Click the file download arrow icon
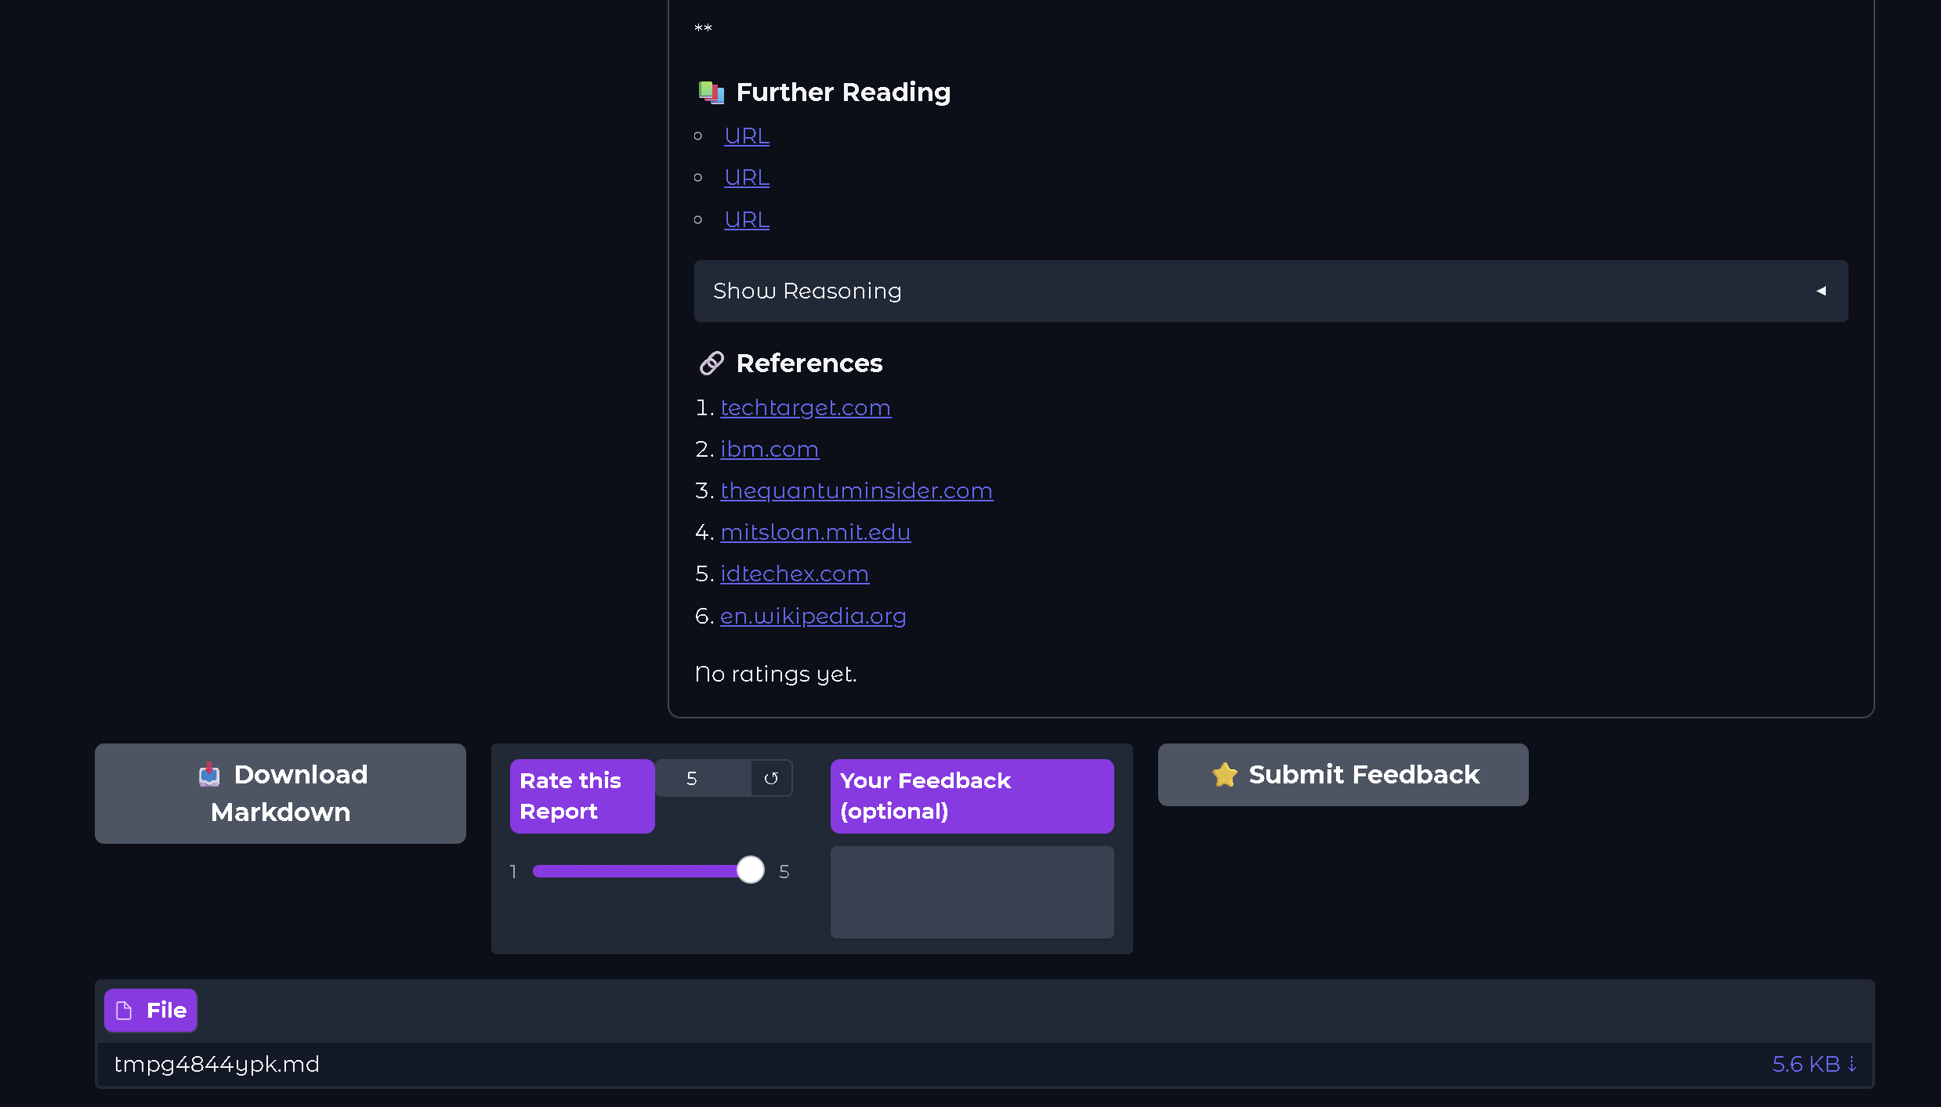This screenshot has height=1107, width=1941. click(1852, 1064)
